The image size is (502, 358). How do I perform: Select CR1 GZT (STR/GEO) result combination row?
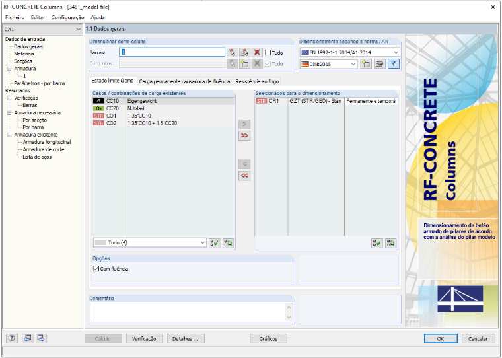326,101
